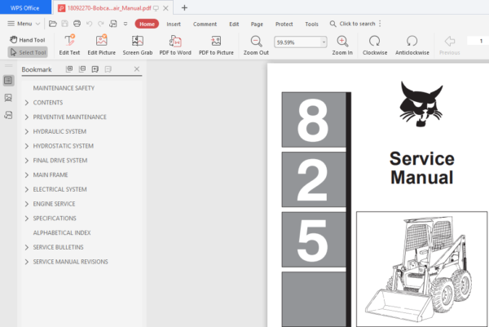The height and width of the screenshot is (327, 489).
Task: Open the MAINTENANCE SAFETY bookmark
Action: (x=64, y=88)
